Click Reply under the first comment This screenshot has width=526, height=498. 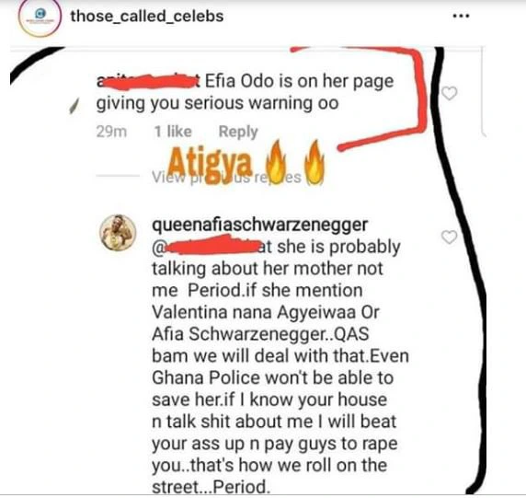click(x=238, y=132)
